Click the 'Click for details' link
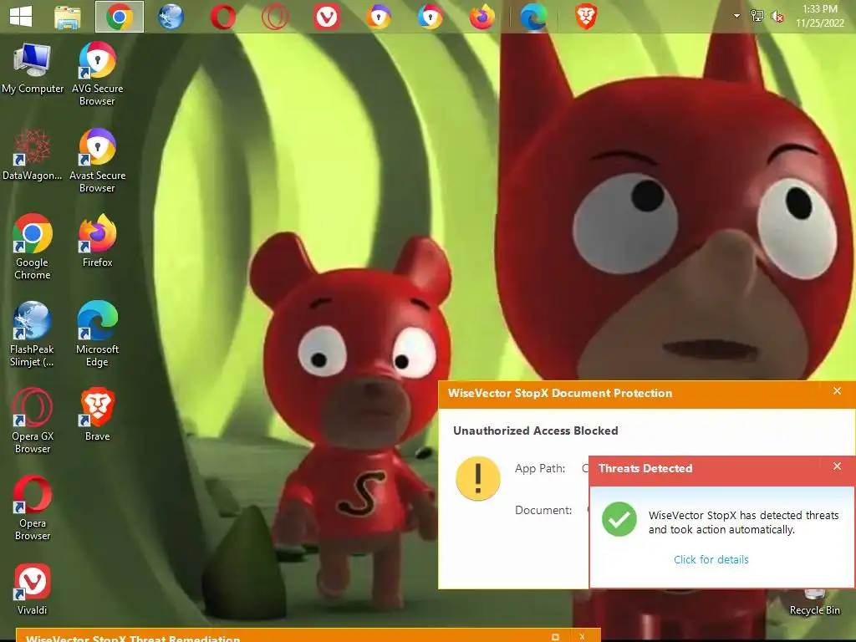This screenshot has height=642, width=856. pyautogui.click(x=711, y=559)
